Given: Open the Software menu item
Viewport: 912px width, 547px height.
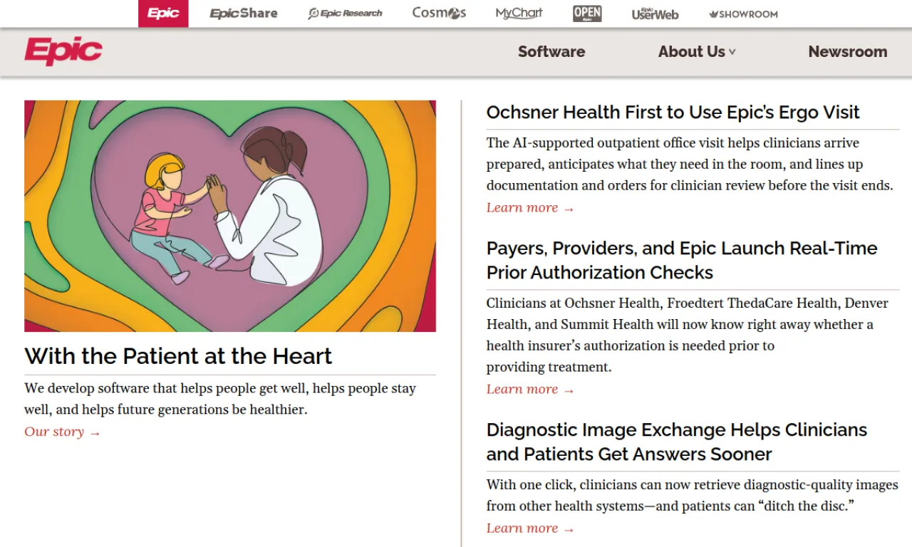Looking at the screenshot, I should click(x=551, y=51).
